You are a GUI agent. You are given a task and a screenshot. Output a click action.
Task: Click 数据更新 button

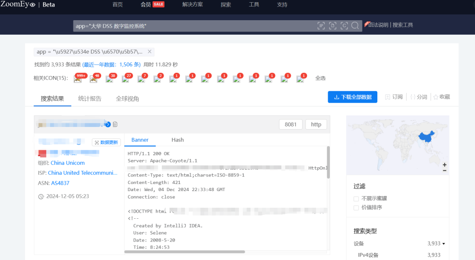click(x=106, y=142)
